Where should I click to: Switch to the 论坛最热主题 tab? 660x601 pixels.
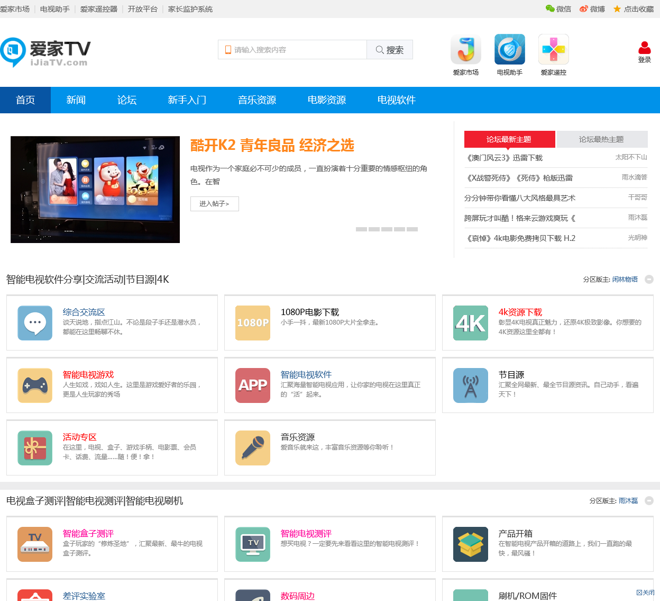click(602, 139)
